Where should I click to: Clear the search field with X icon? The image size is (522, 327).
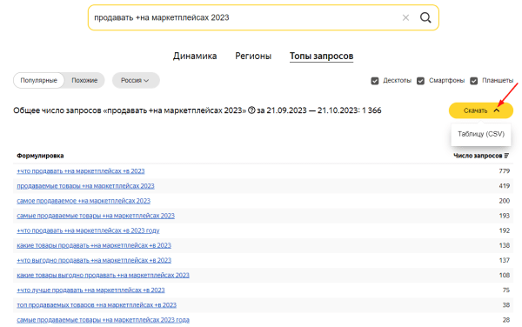point(405,17)
